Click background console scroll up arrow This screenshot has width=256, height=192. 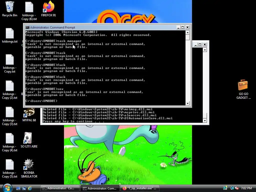pyautogui.click(x=205, y=50)
